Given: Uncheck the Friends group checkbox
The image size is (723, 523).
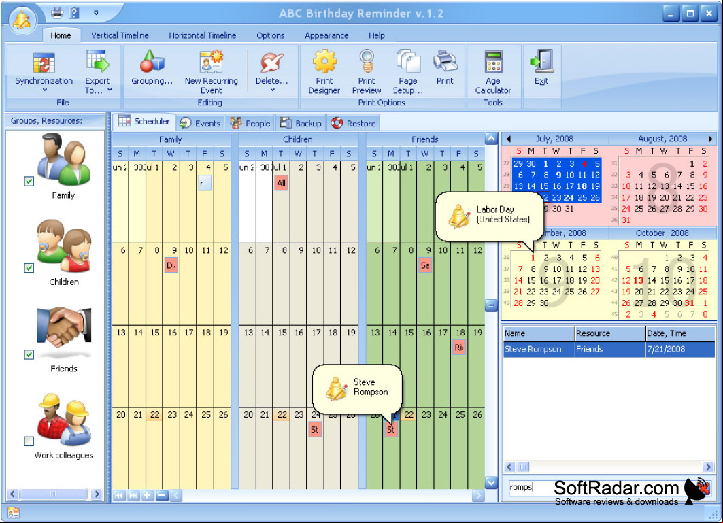Looking at the screenshot, I should 29,354.
